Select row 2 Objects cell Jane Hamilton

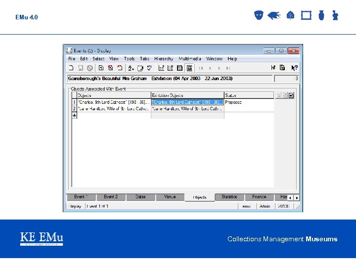pyautogui.click(x=114, y=109)
